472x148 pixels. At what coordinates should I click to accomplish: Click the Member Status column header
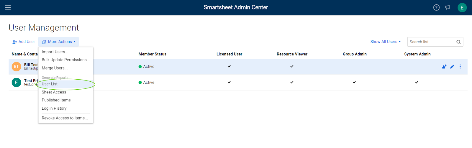[x=153, y=54]
